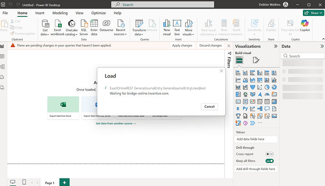This screenshot has width=325, height=186.
Task: Collapse the Data pane
Action: point(322,46)
